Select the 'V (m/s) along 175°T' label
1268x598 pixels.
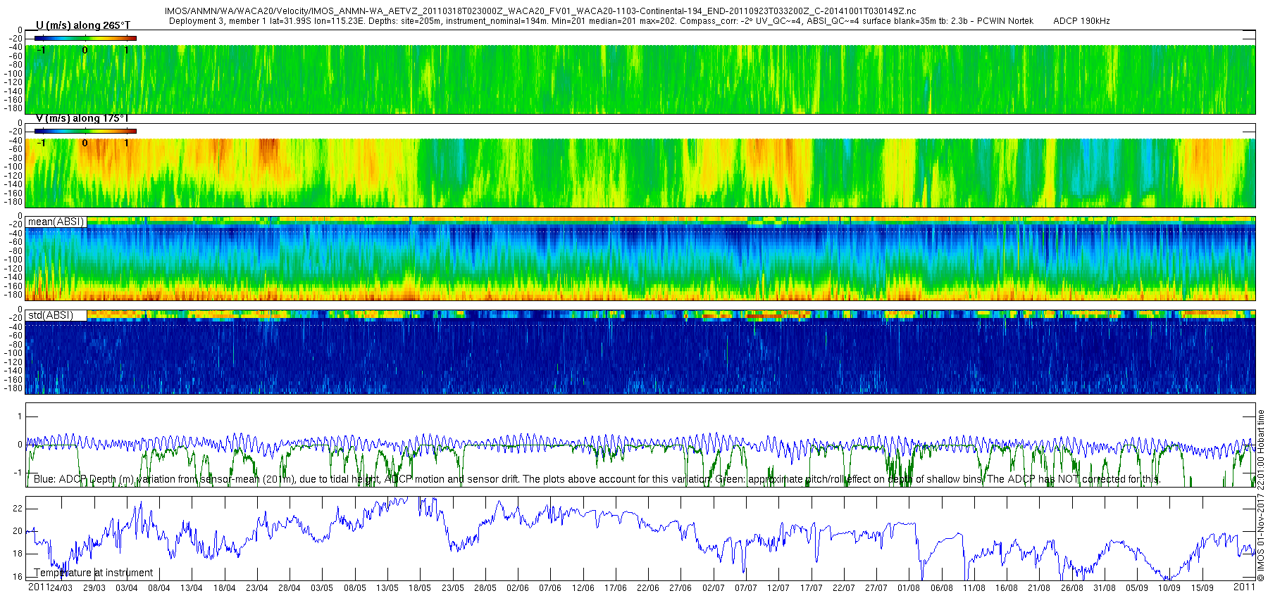82,118
